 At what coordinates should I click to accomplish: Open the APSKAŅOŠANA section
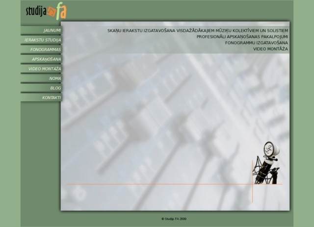point(47,59)
